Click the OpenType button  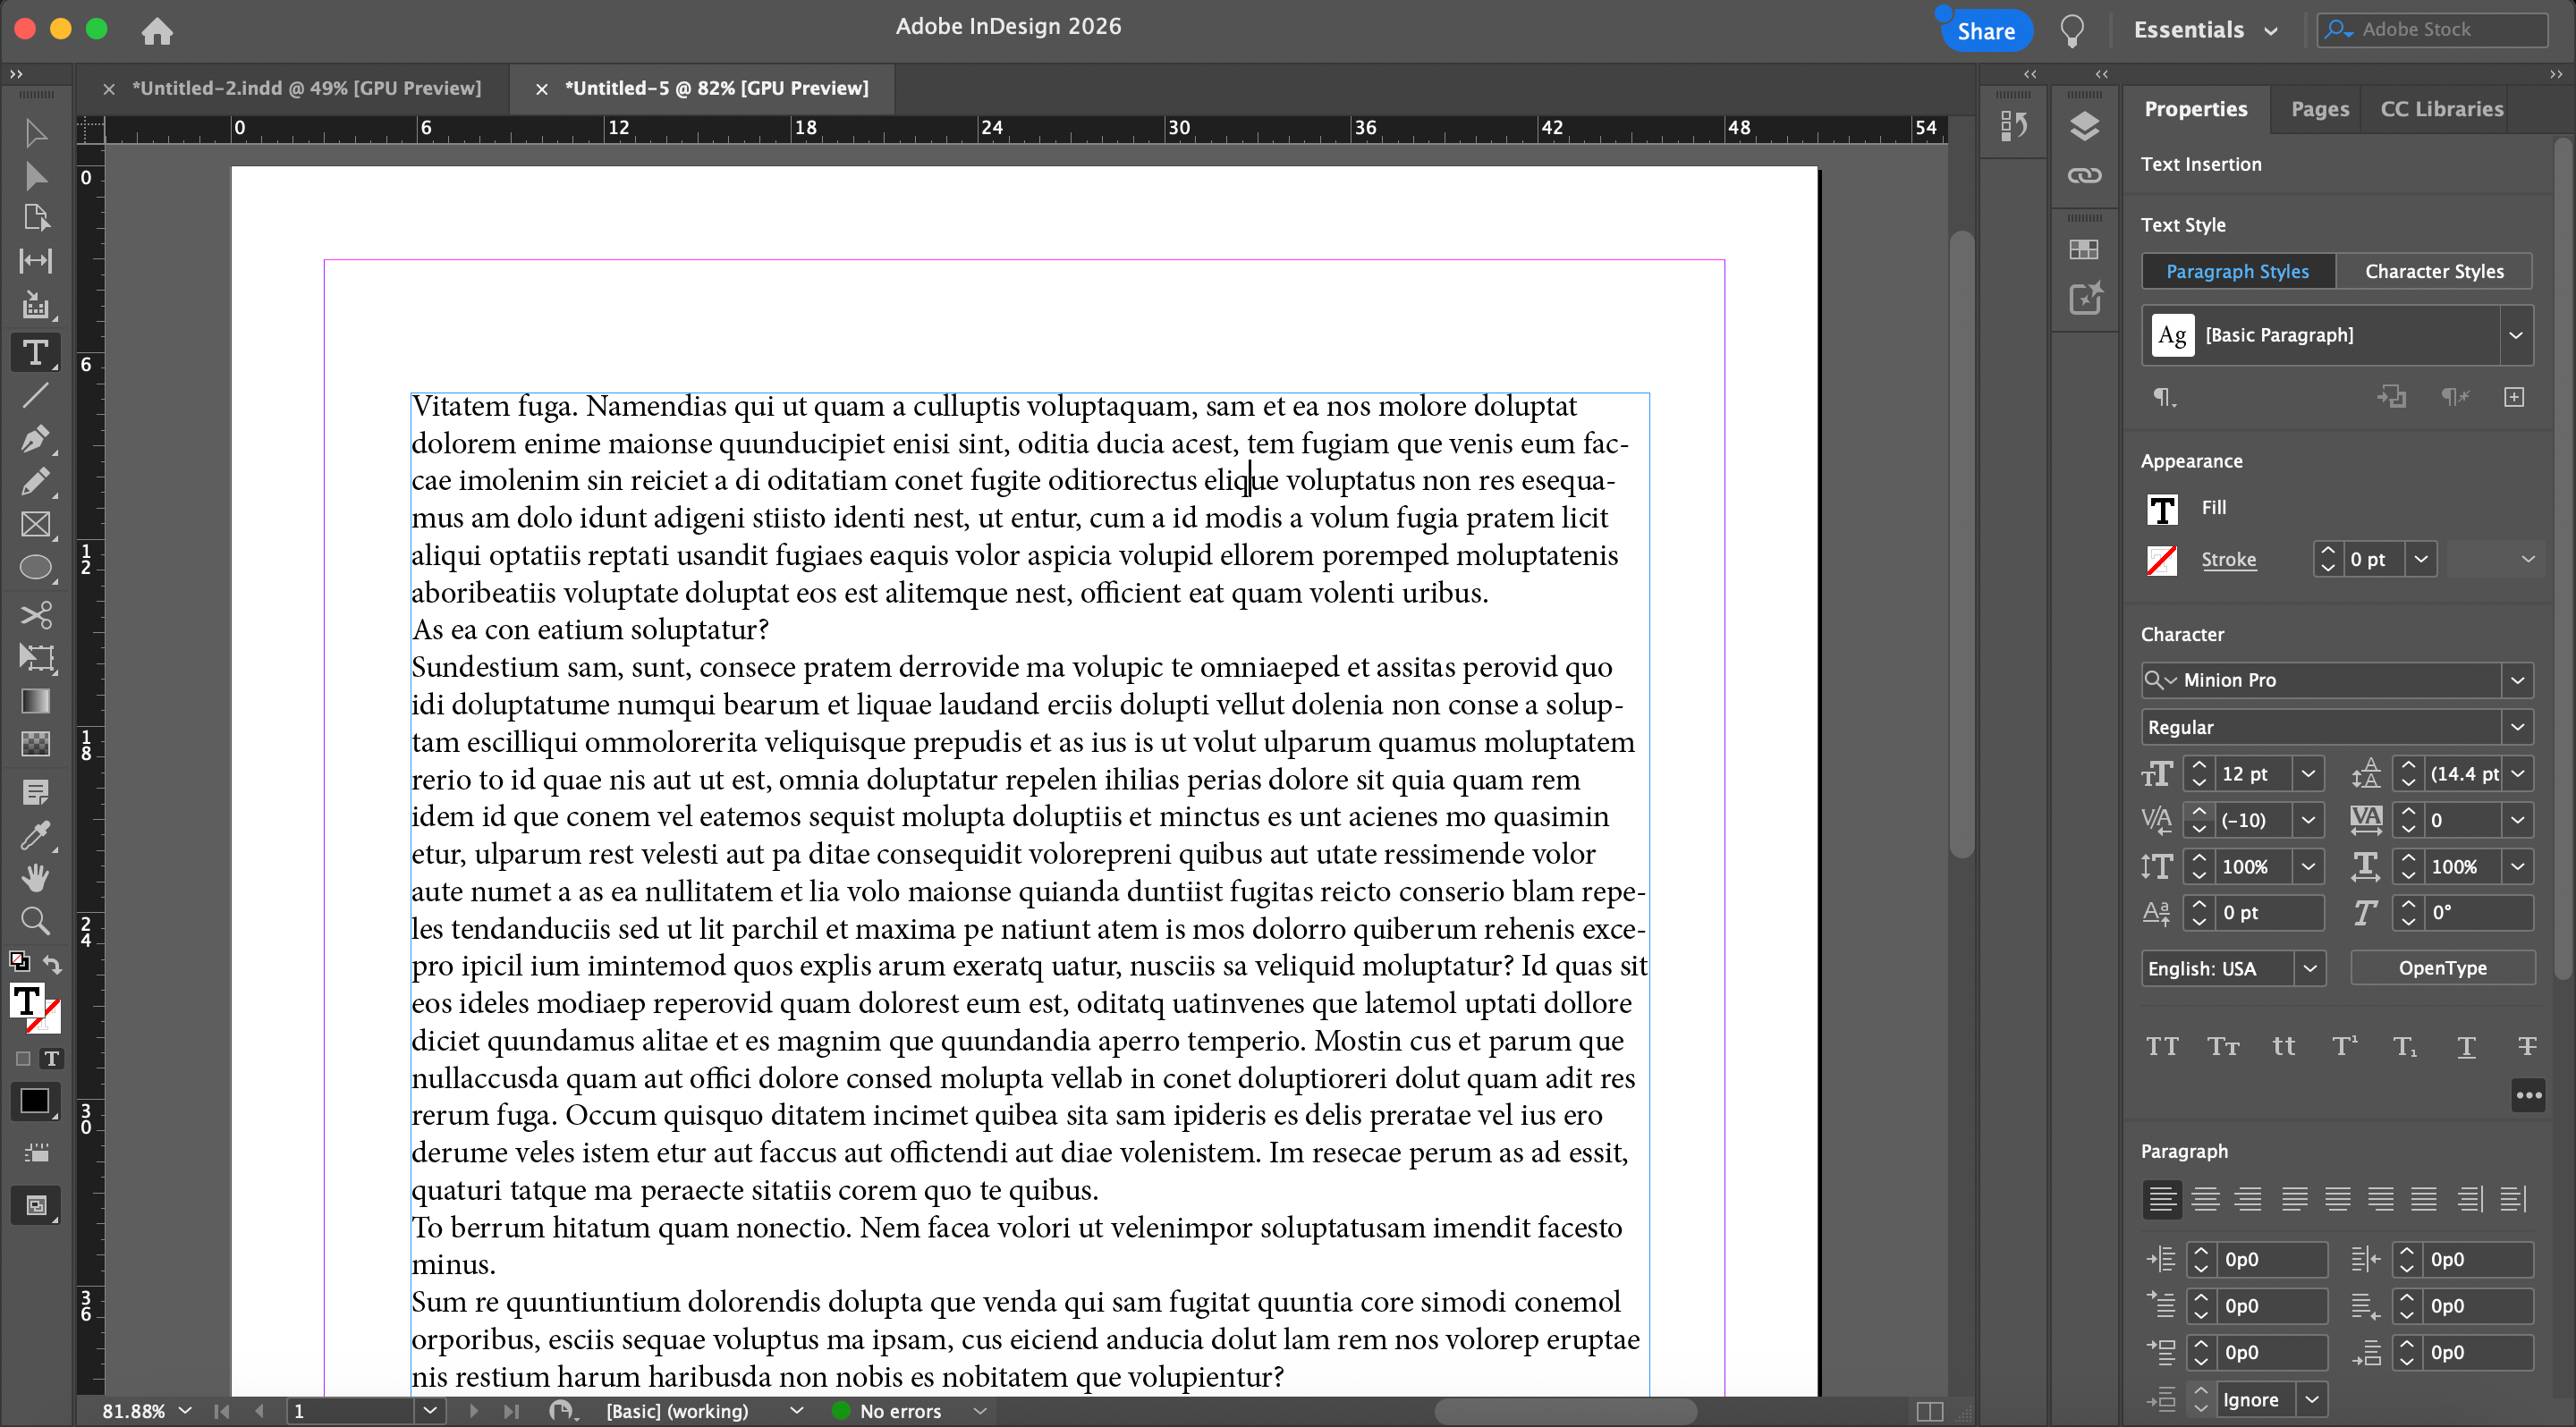click(2441, 967)
